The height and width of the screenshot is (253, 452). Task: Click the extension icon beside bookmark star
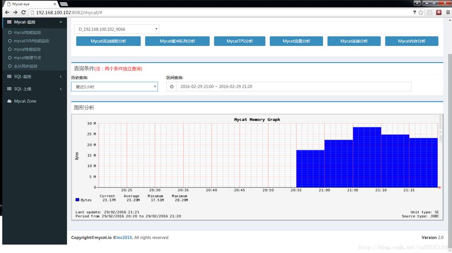click(x=430, y=12)
